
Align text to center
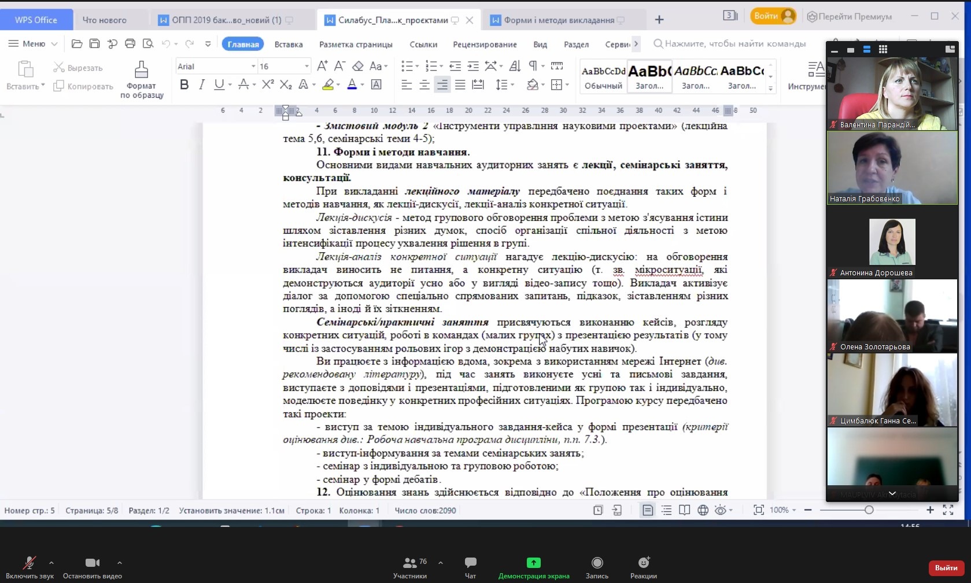point(424,85)
